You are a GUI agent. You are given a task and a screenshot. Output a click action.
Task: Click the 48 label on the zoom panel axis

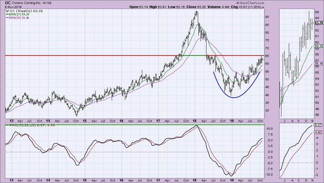click(x=317, y=115)
